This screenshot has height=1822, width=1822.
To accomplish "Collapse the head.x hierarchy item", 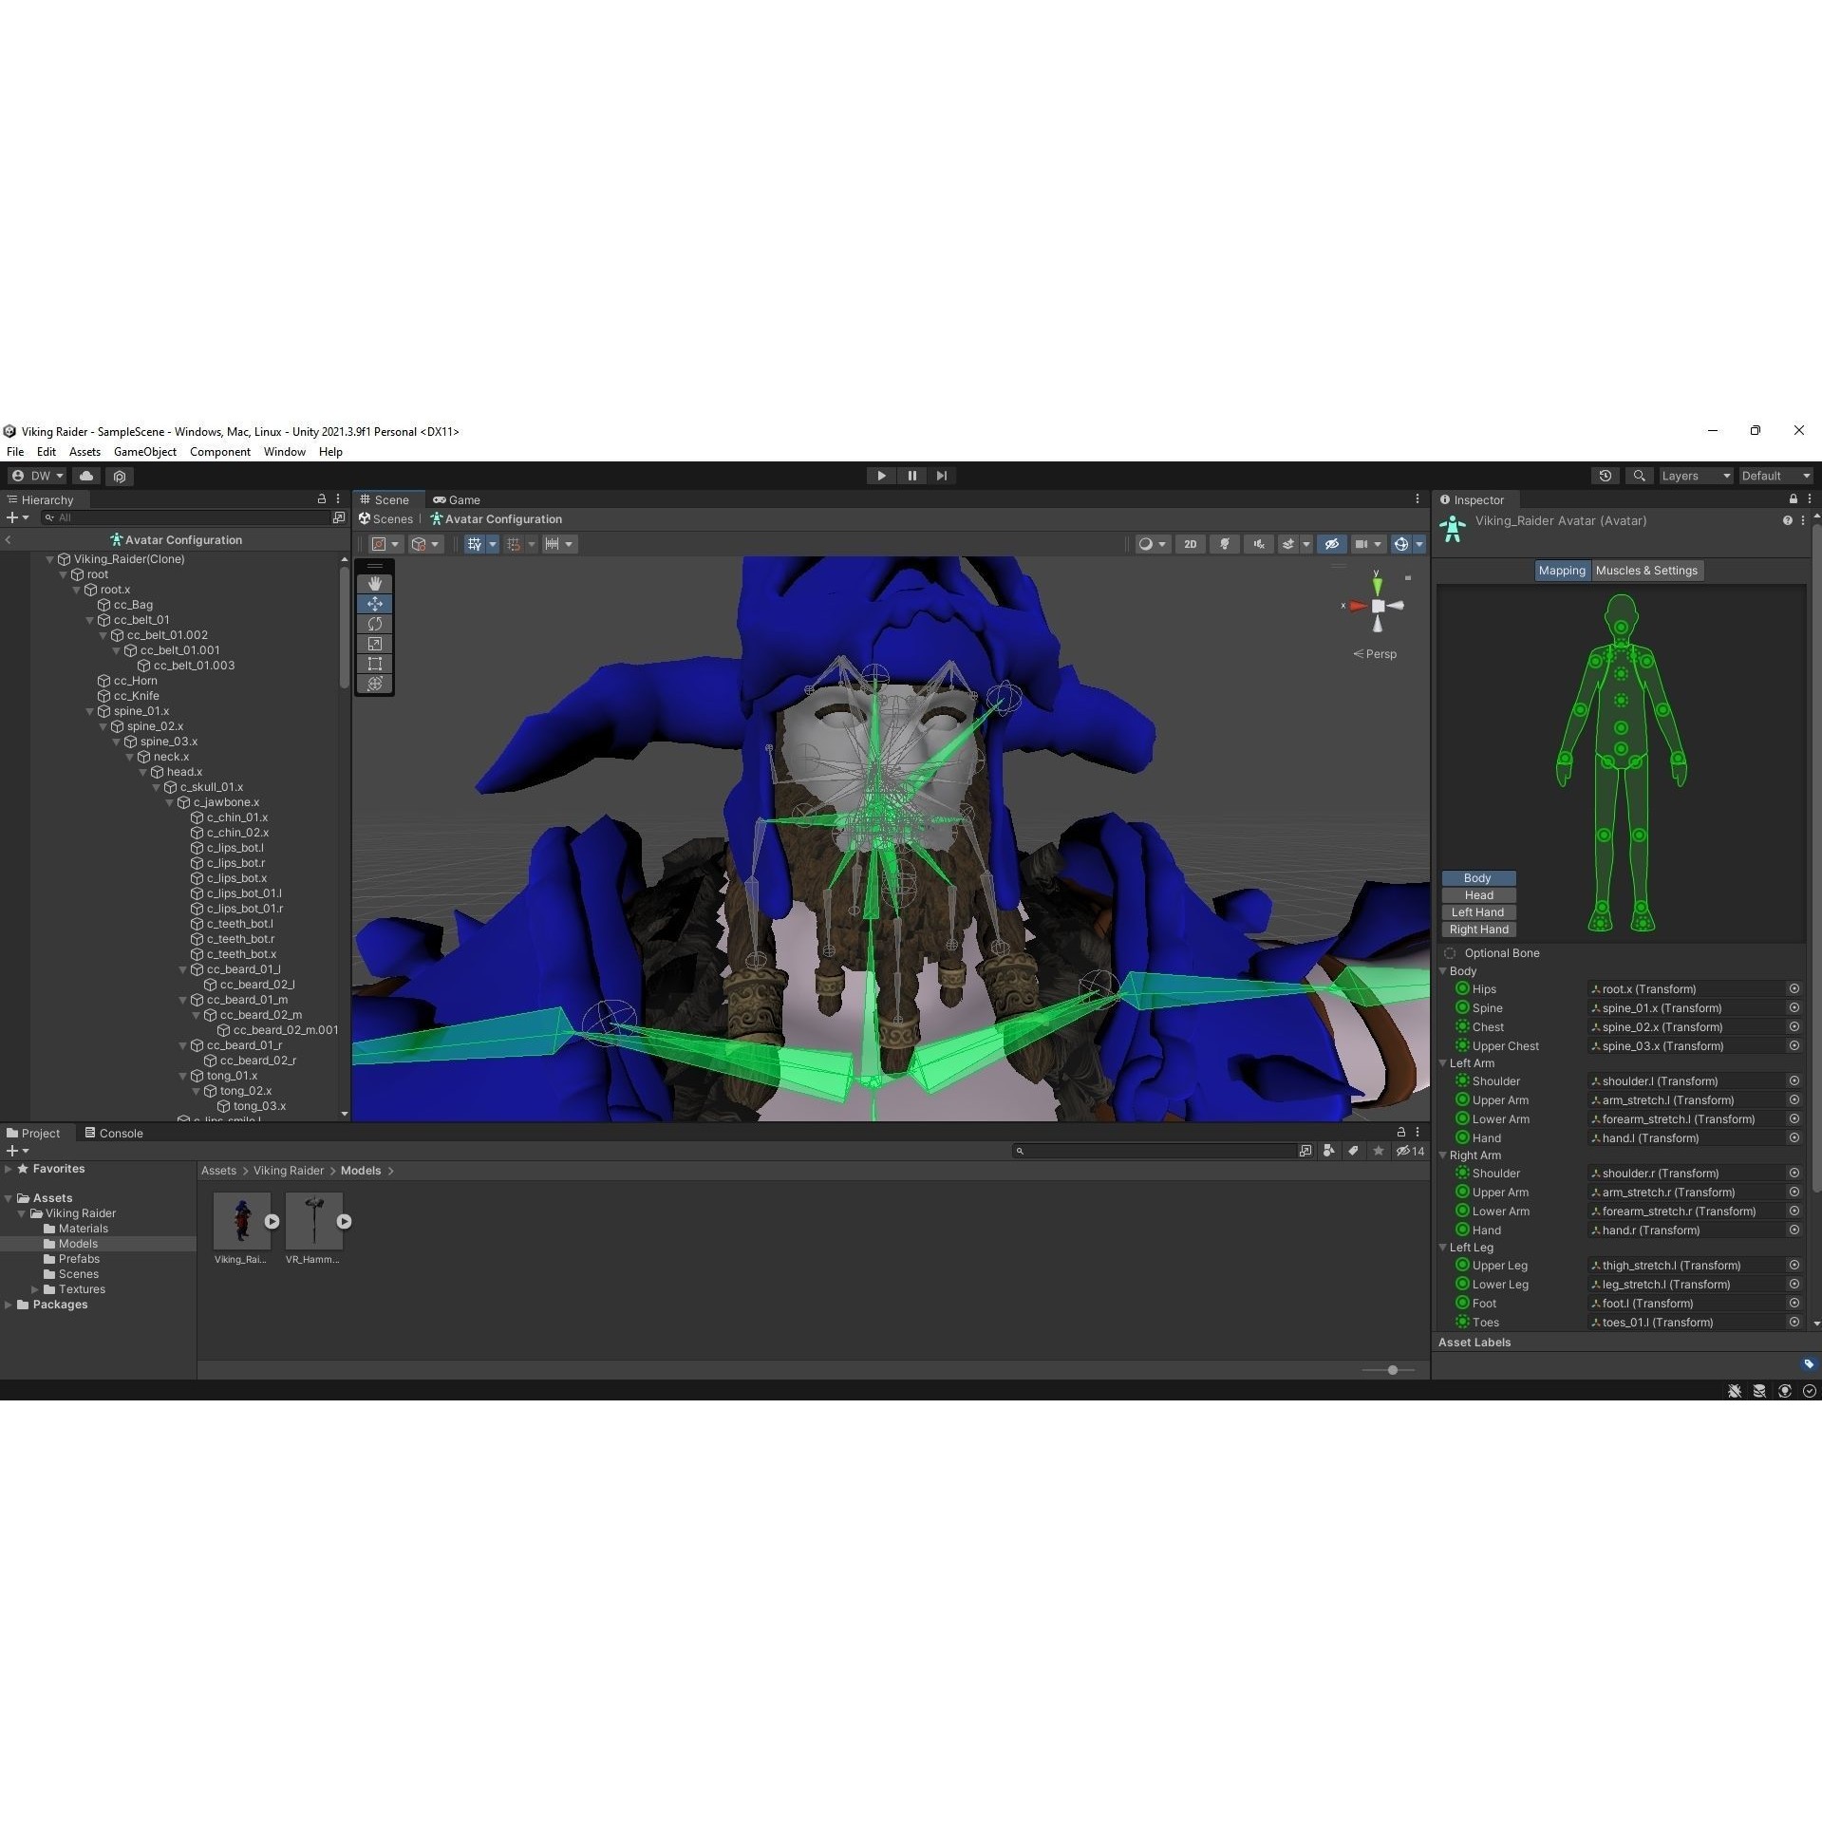I will (142, 772).
